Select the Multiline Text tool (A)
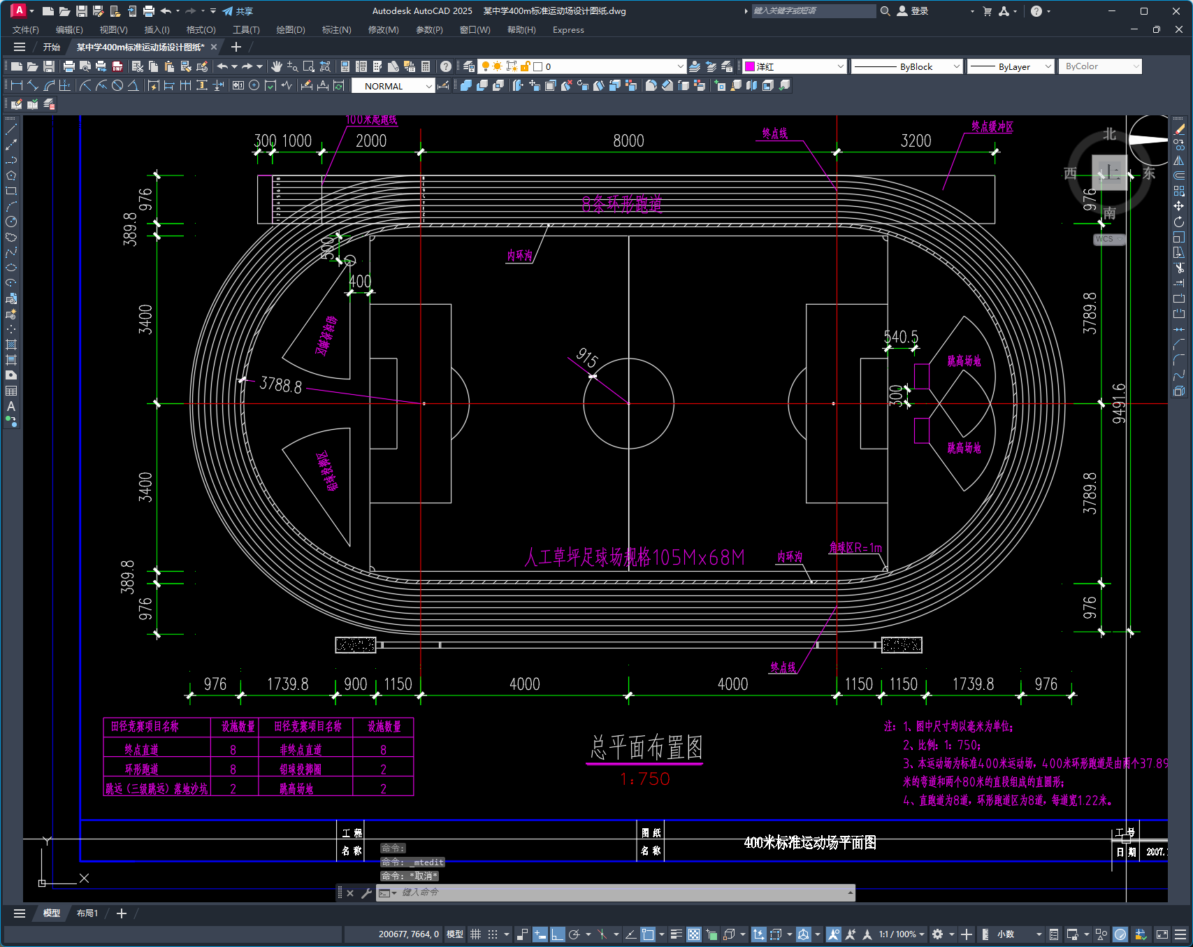 pyautogui.click(x=11, y=406)
